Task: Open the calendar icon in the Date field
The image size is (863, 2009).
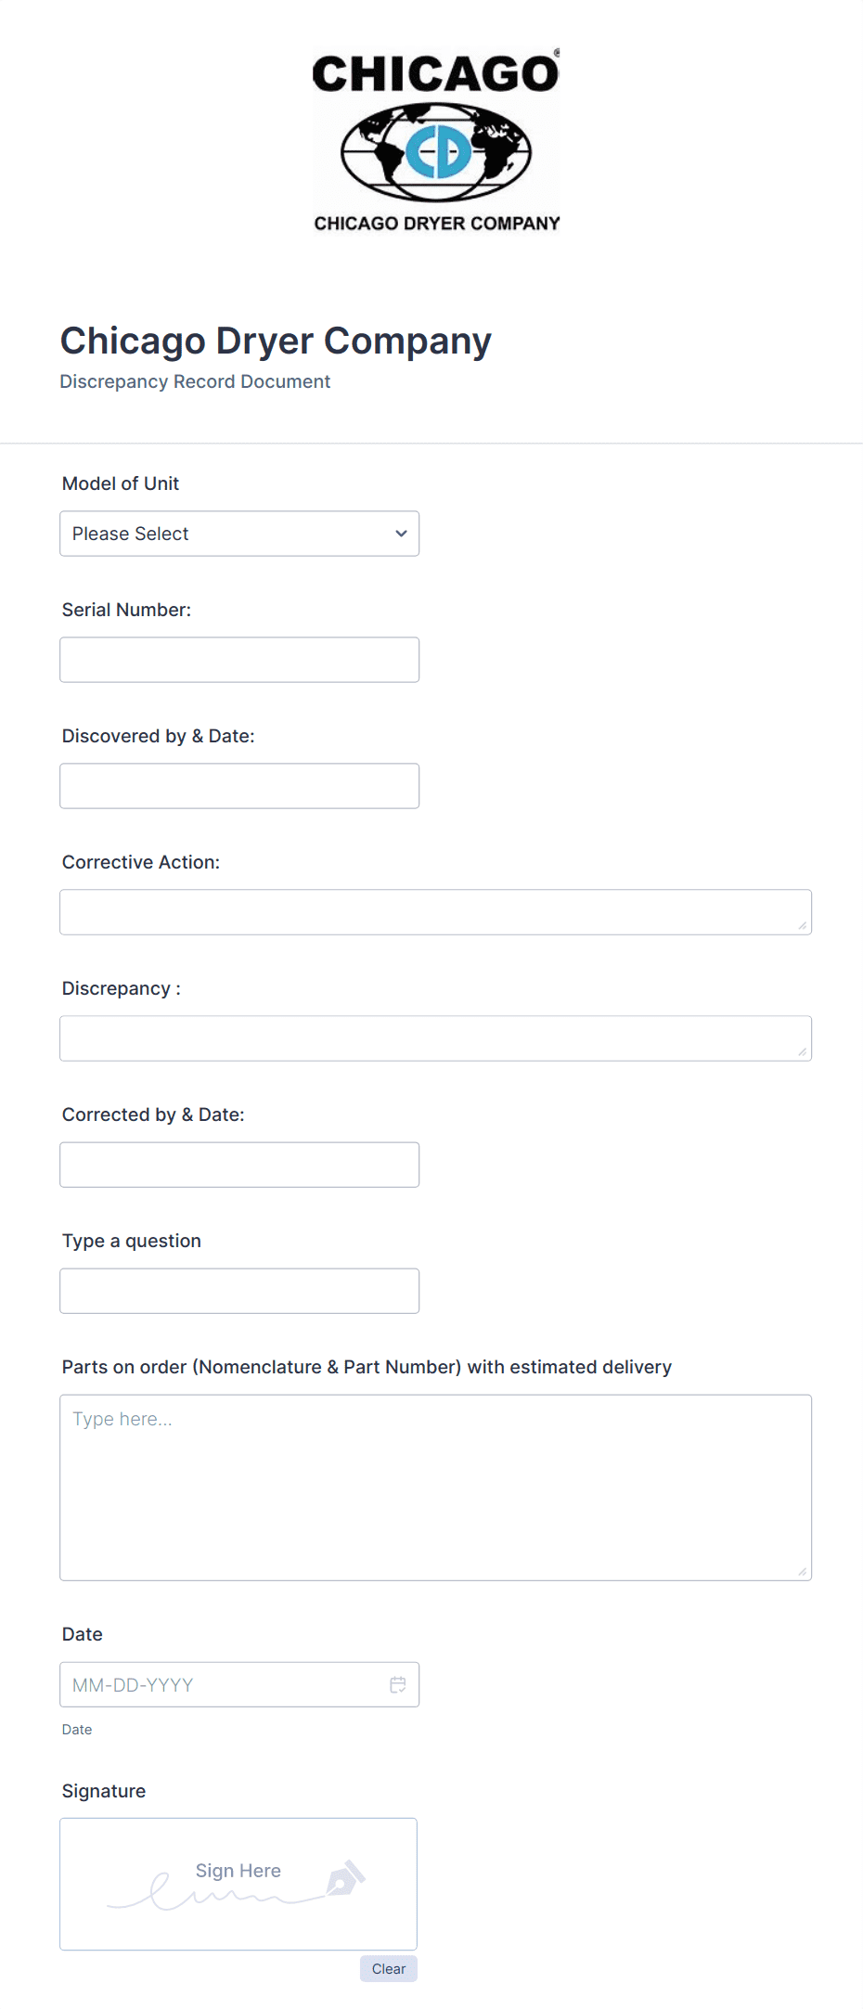Action: pos(397,1684)
